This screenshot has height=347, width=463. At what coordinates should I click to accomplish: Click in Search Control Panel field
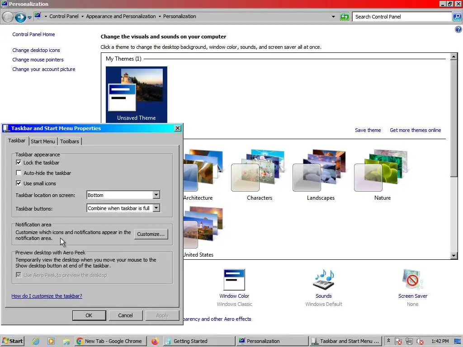[x=402, y=17]
